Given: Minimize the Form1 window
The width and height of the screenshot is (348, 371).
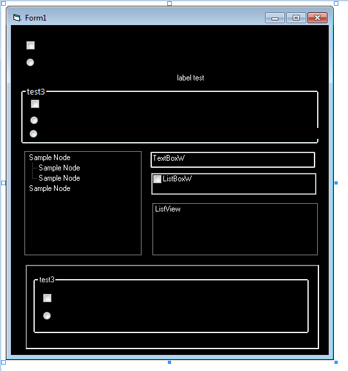Looking at the screenshot, I should pyautogui.click(x=275, y=18).
